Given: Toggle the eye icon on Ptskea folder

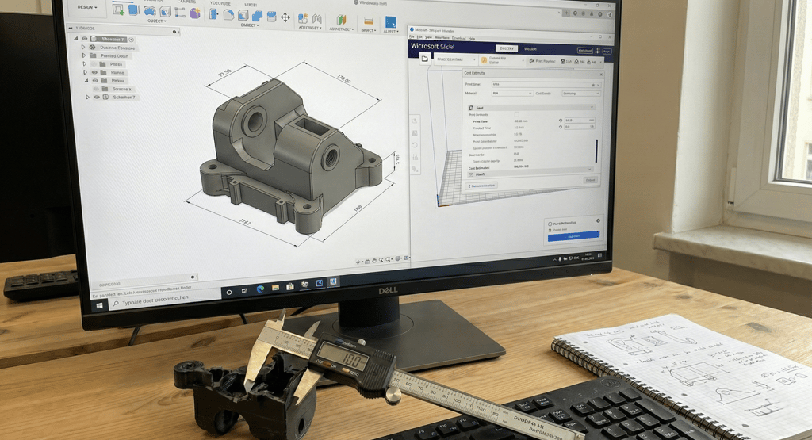Looking at the screenshot, I should 95,81.
